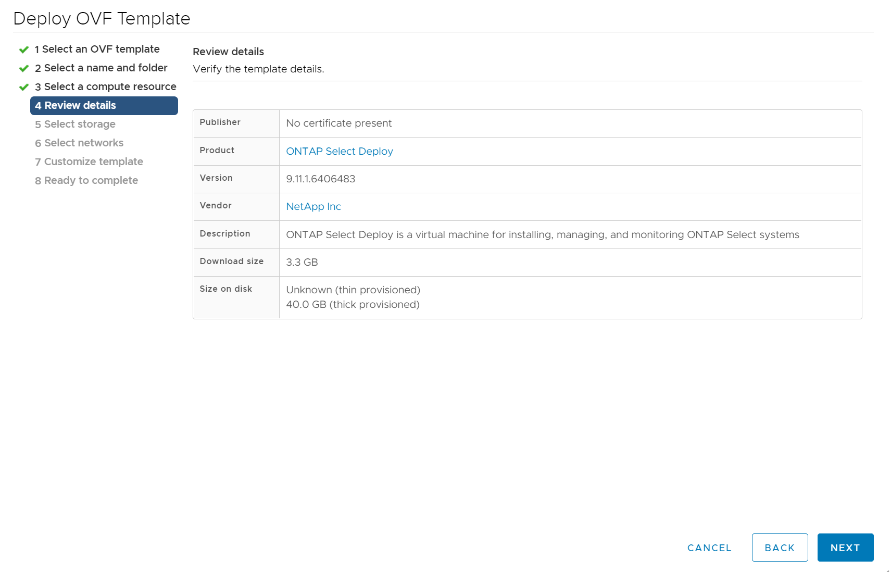Screen dimensions: 891x572
Task: Click the Deploy OVF Template title
Action: coord(102,18)
